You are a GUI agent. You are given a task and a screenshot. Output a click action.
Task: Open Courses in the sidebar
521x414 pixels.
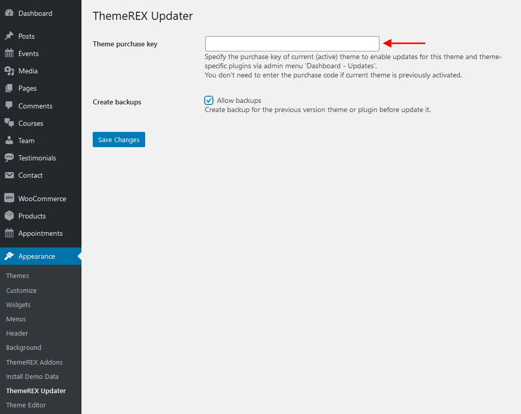pos(31,123)
